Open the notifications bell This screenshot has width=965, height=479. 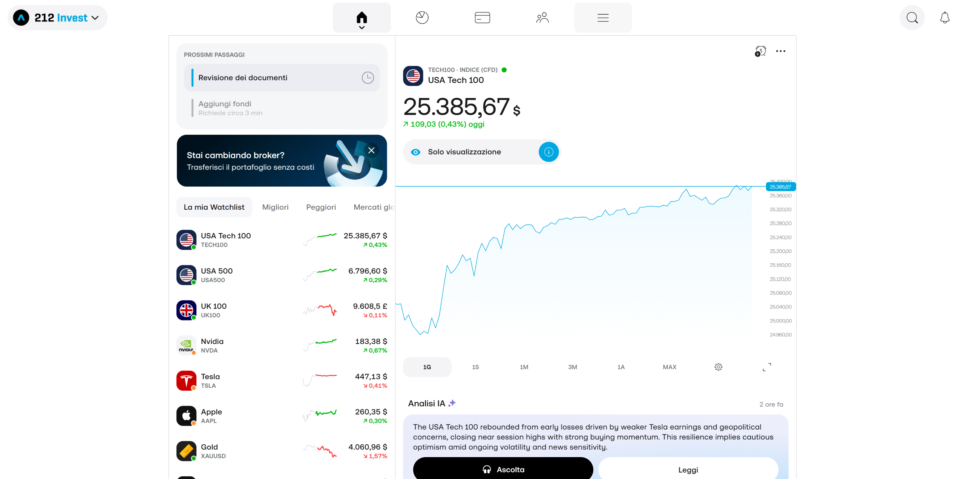[945, 18]
